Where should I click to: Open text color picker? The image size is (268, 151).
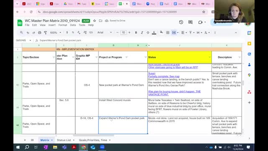coord(154,33)
